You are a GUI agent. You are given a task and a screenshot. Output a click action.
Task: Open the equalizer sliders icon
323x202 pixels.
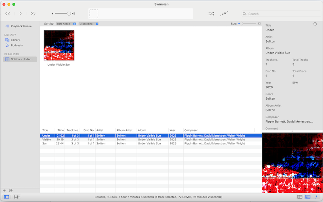pos(17,197)
